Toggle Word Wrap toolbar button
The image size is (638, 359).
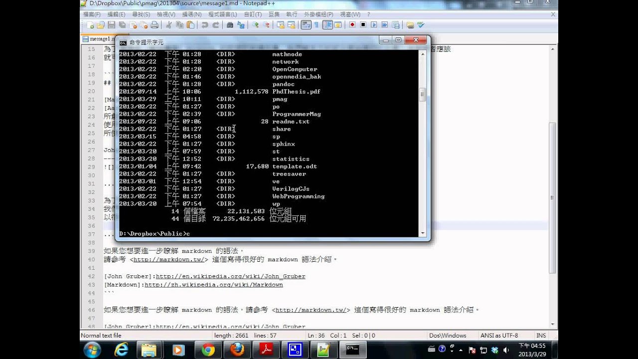[306, 25]
